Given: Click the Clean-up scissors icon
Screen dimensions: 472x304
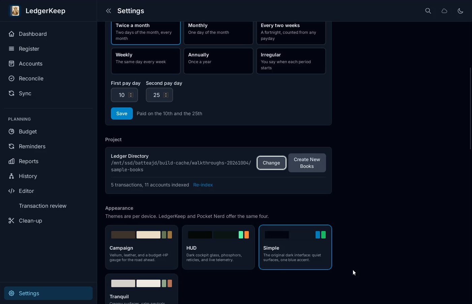Looking at the screenshot, I should pos(11,221).
